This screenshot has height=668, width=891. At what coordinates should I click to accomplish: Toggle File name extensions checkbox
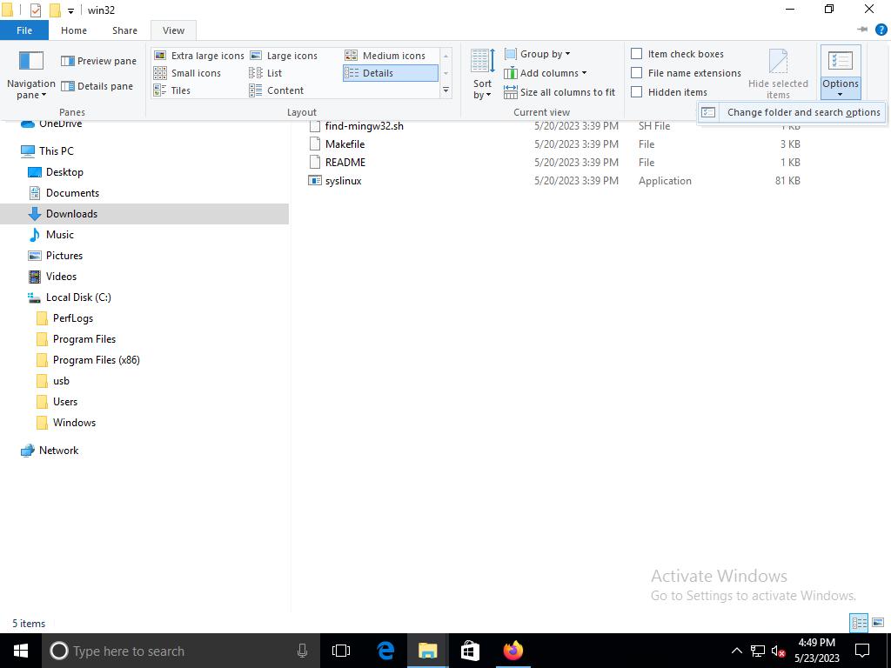click(x=637, y=73)
